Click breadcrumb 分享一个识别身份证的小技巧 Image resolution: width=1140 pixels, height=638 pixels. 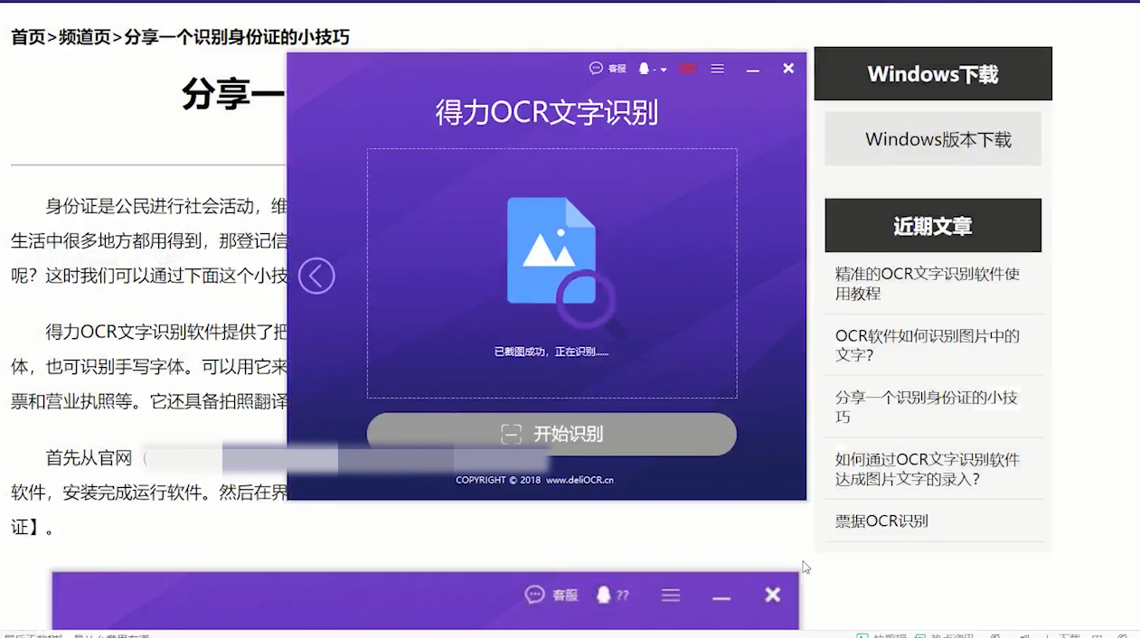(237, 37)
